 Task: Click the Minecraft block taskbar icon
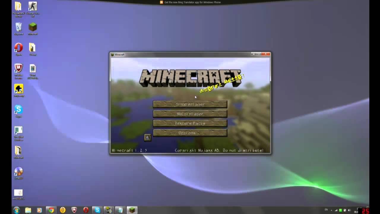(x=132, y=210)
